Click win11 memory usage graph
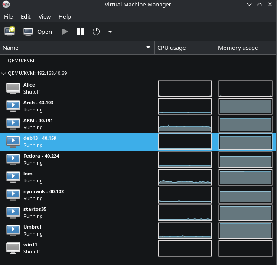277x265 pixels. point(245,248)
